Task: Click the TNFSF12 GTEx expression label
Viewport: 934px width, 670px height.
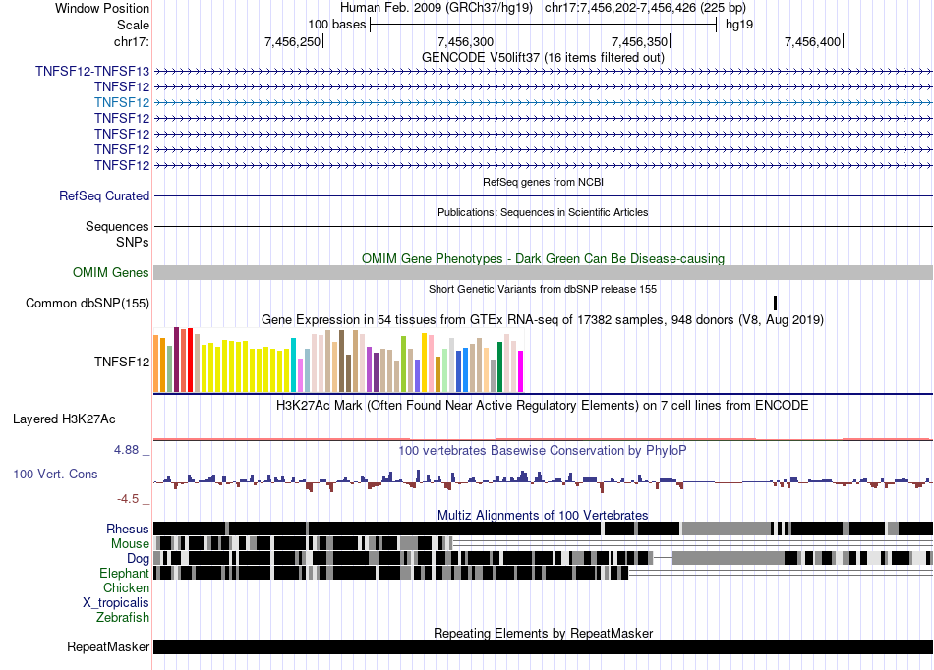Action: 122,362
